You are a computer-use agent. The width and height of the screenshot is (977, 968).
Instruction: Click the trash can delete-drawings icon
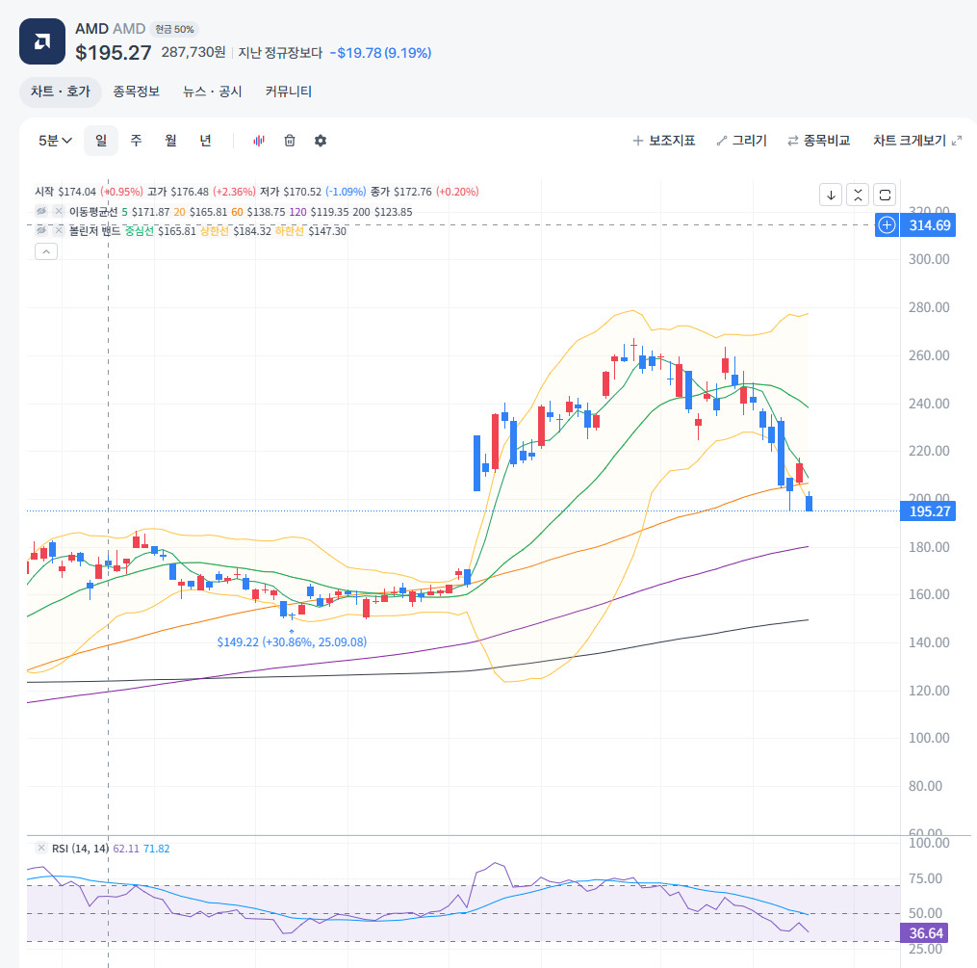click(290, 141)
